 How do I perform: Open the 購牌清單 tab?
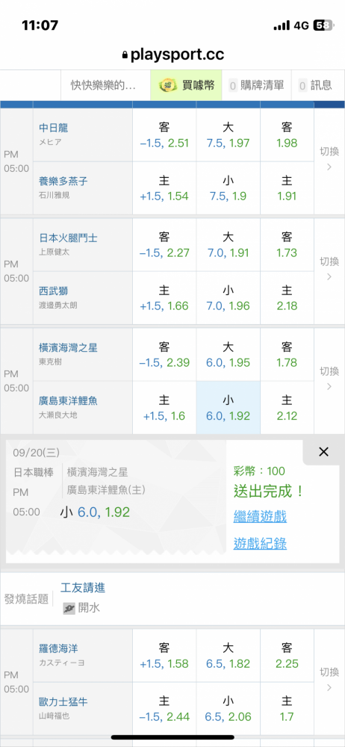click(257, 85)
